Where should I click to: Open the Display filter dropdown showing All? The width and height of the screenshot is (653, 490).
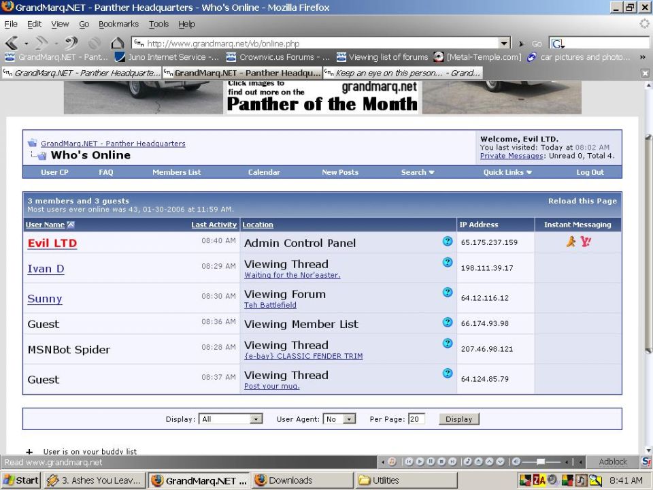(231, 419)
